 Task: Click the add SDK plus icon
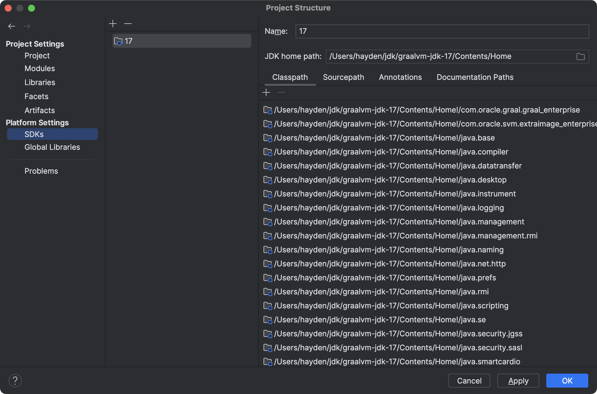113,24
